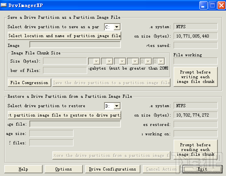Click Save the drive partition to a partition image file

click(111, 83)
